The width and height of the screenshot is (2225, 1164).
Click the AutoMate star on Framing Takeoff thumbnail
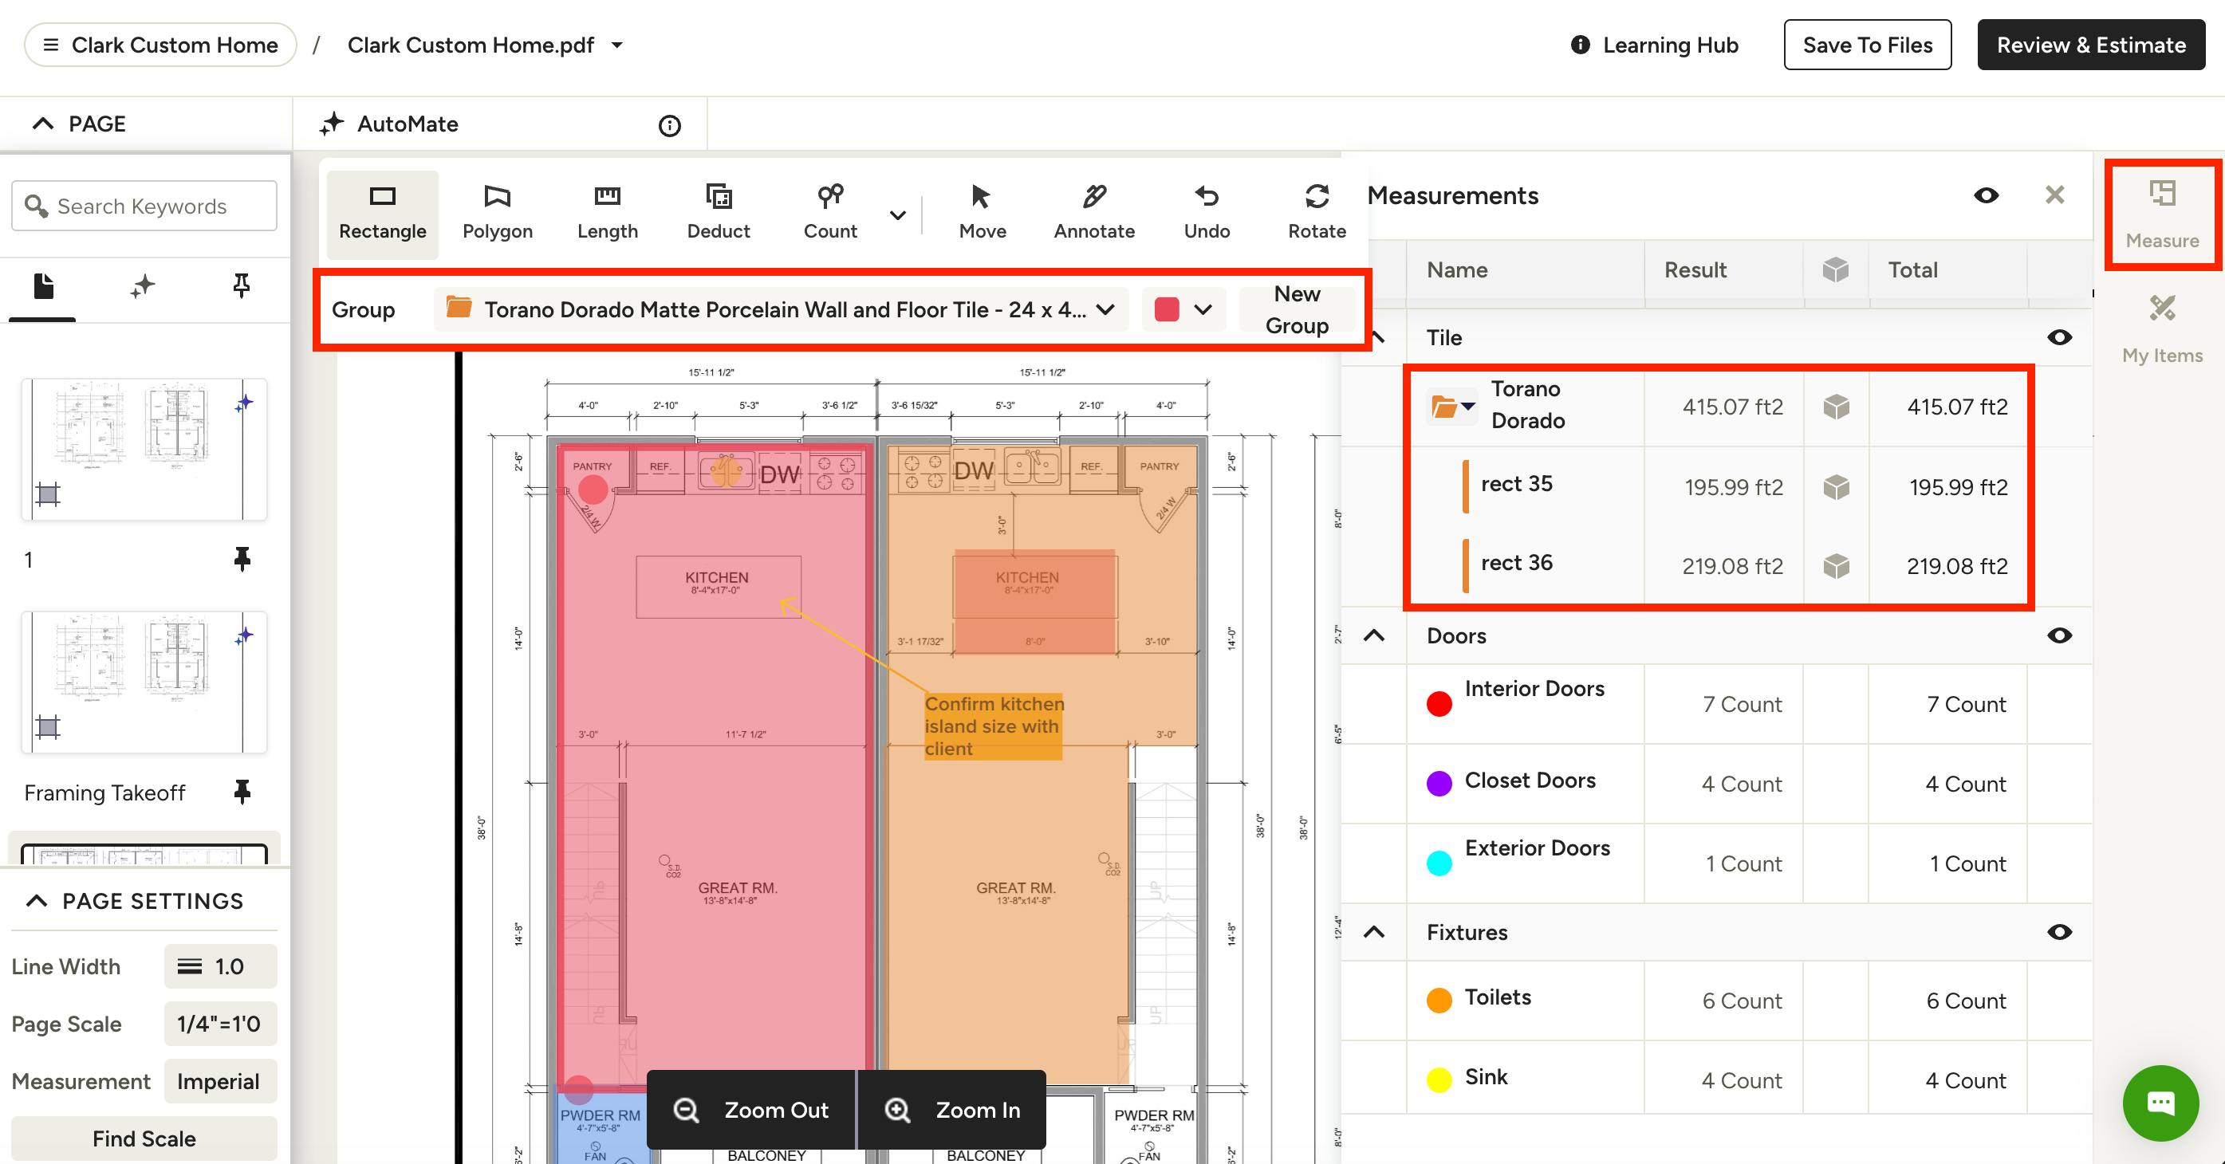point(245,635)
